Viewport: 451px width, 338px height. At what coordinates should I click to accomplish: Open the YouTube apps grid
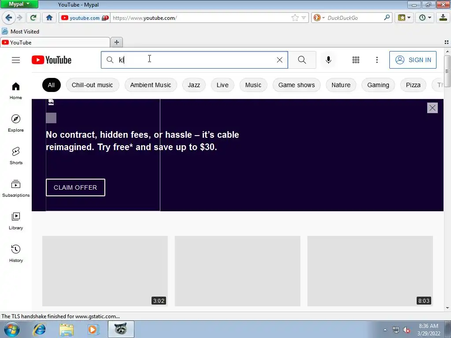[356, 60]
